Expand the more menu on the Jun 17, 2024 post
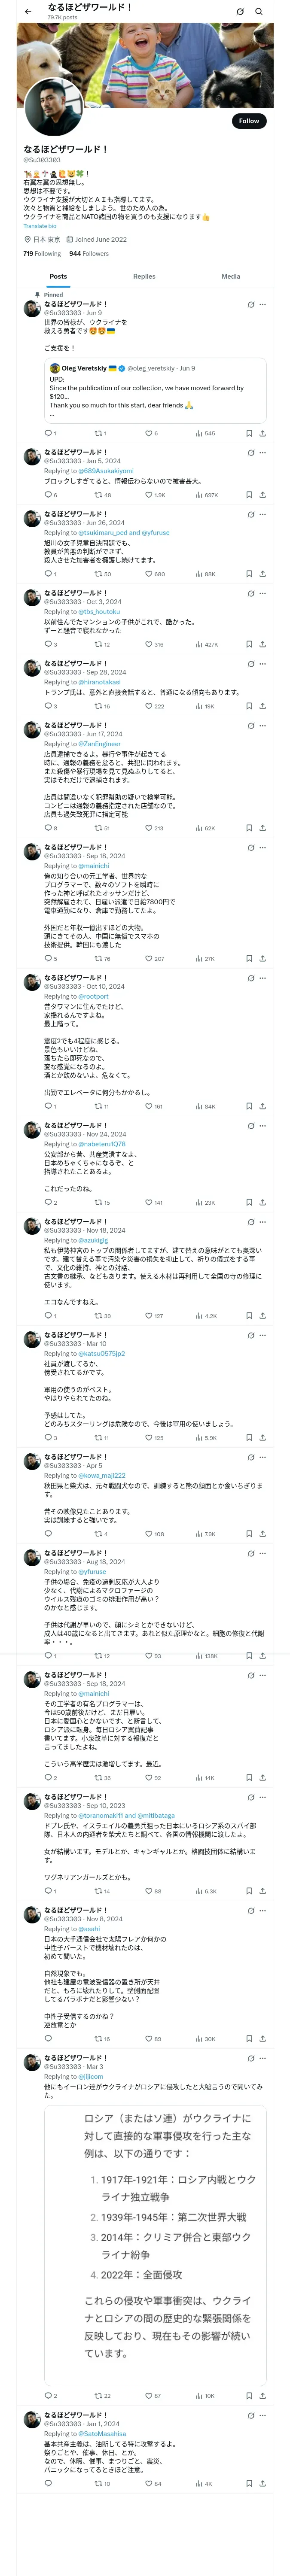The width and height of the screenshot is (290, 2576). 263,725
